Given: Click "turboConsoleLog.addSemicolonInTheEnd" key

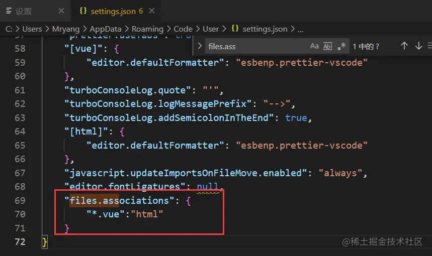Looking at the screenshot, I should tap(169, 117).
